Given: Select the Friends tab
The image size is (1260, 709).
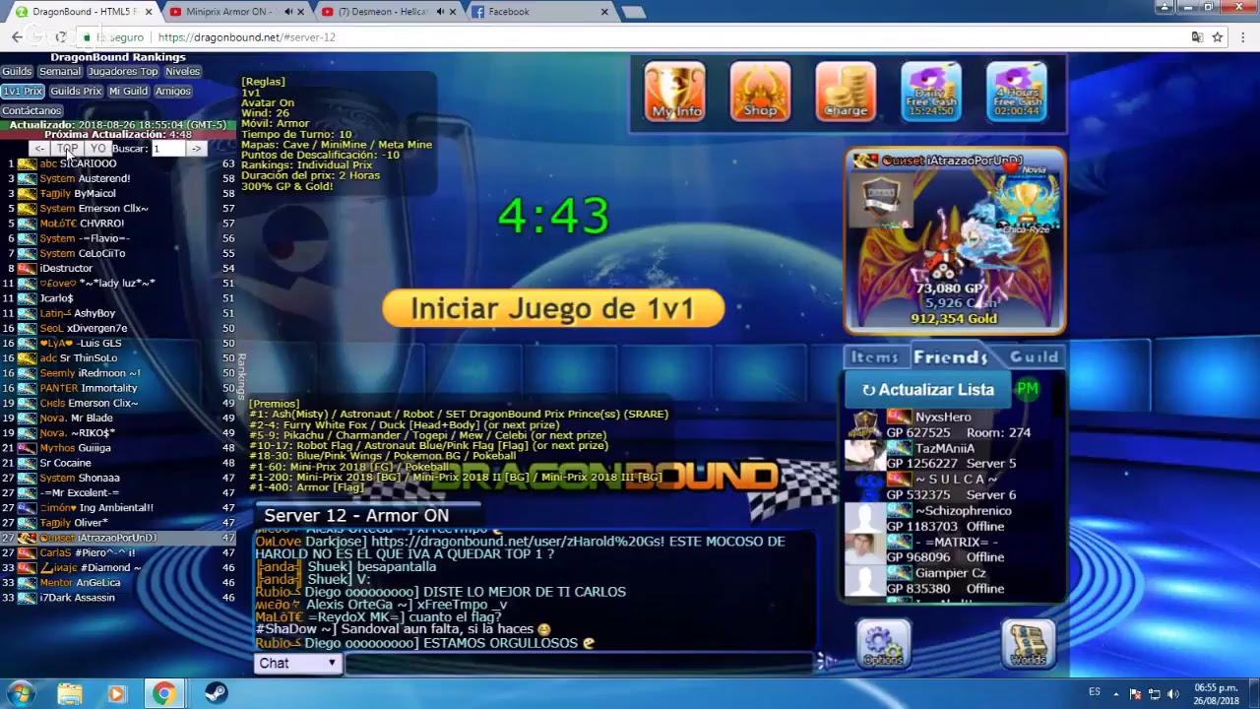Looking at the screenshot, I should point(950,357).
